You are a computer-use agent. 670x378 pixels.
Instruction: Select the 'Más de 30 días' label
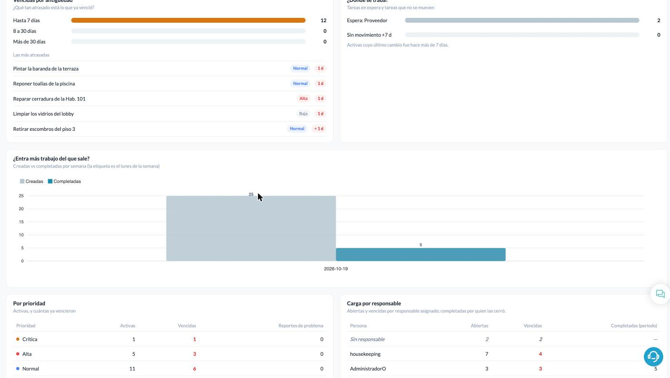(x=29, y=42)
